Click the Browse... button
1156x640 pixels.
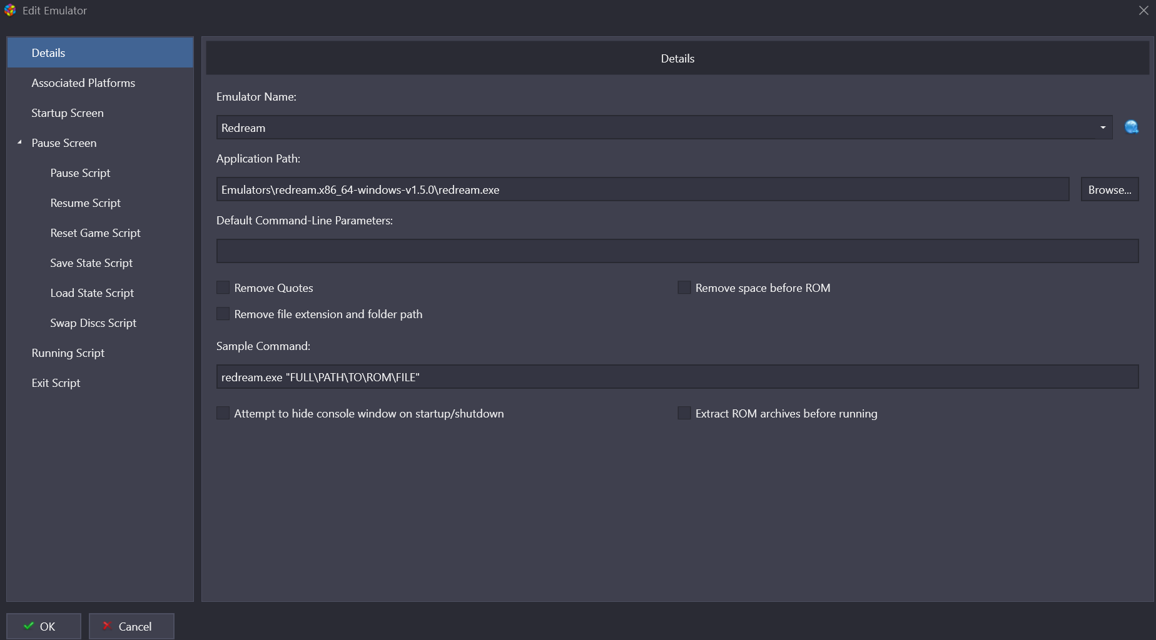pos(1110,189)
